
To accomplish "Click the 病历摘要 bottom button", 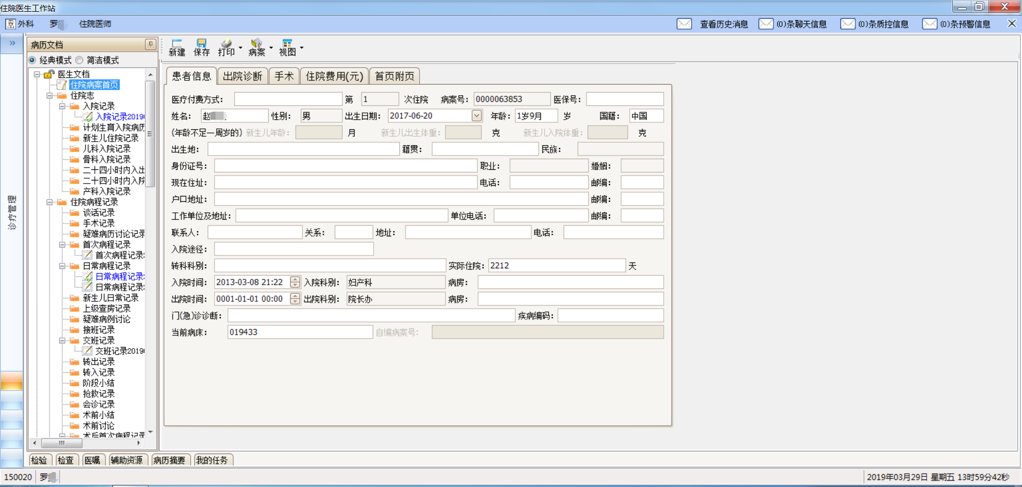I will point(169,460).
